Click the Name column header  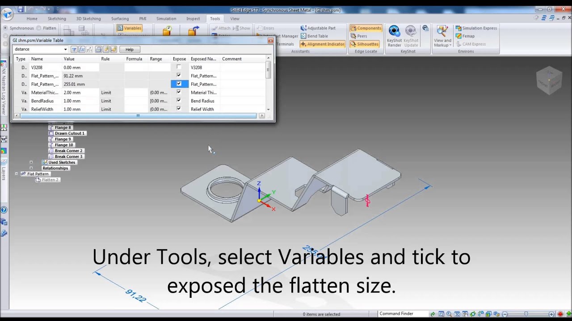click(x=46, y=59)
